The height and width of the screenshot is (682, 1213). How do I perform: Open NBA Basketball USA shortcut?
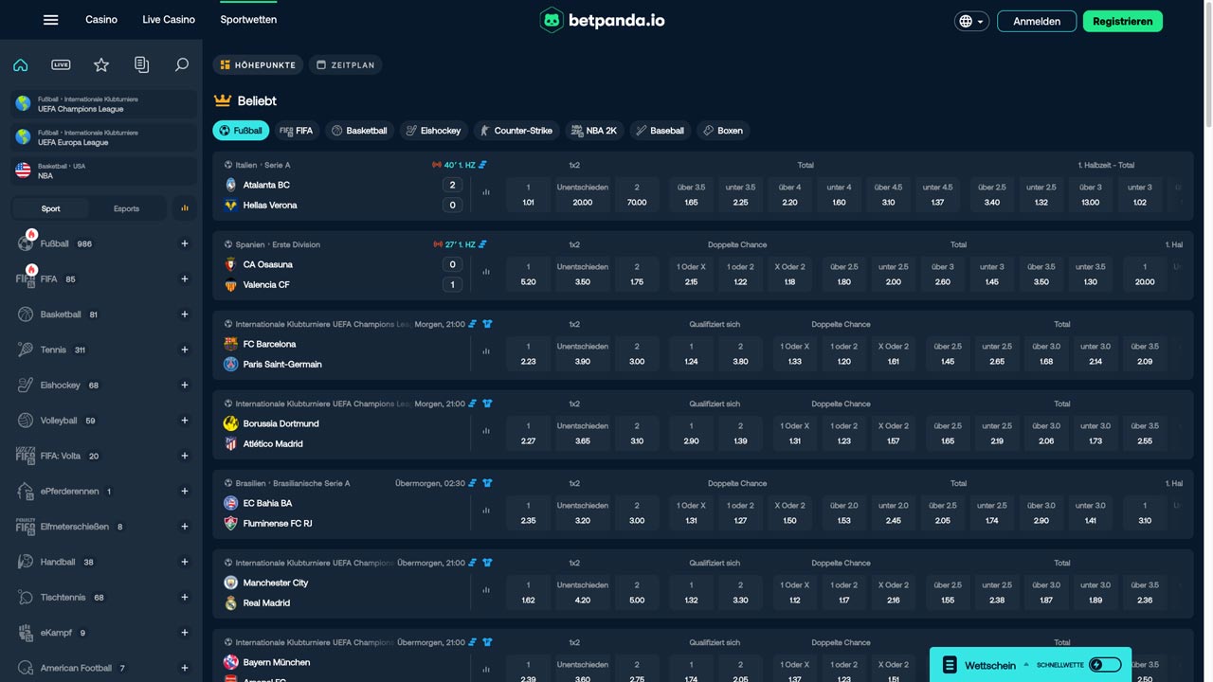click(x=104, y=170)
